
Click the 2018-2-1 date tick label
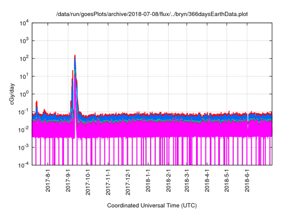[x=168, y=180]
